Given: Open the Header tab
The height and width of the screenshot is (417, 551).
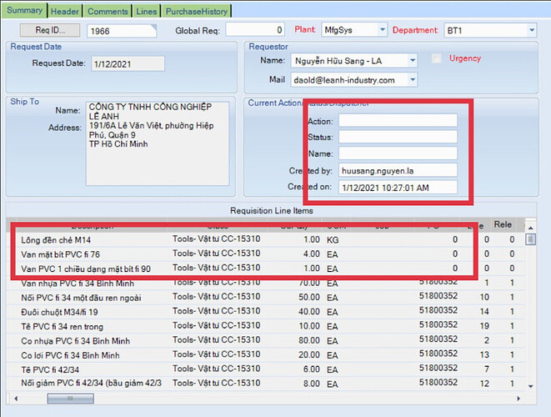Looking at the screenshot, I should click(x=65, y=11).
